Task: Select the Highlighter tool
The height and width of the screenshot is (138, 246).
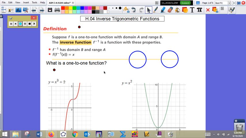Action: [x=163, y=10]
